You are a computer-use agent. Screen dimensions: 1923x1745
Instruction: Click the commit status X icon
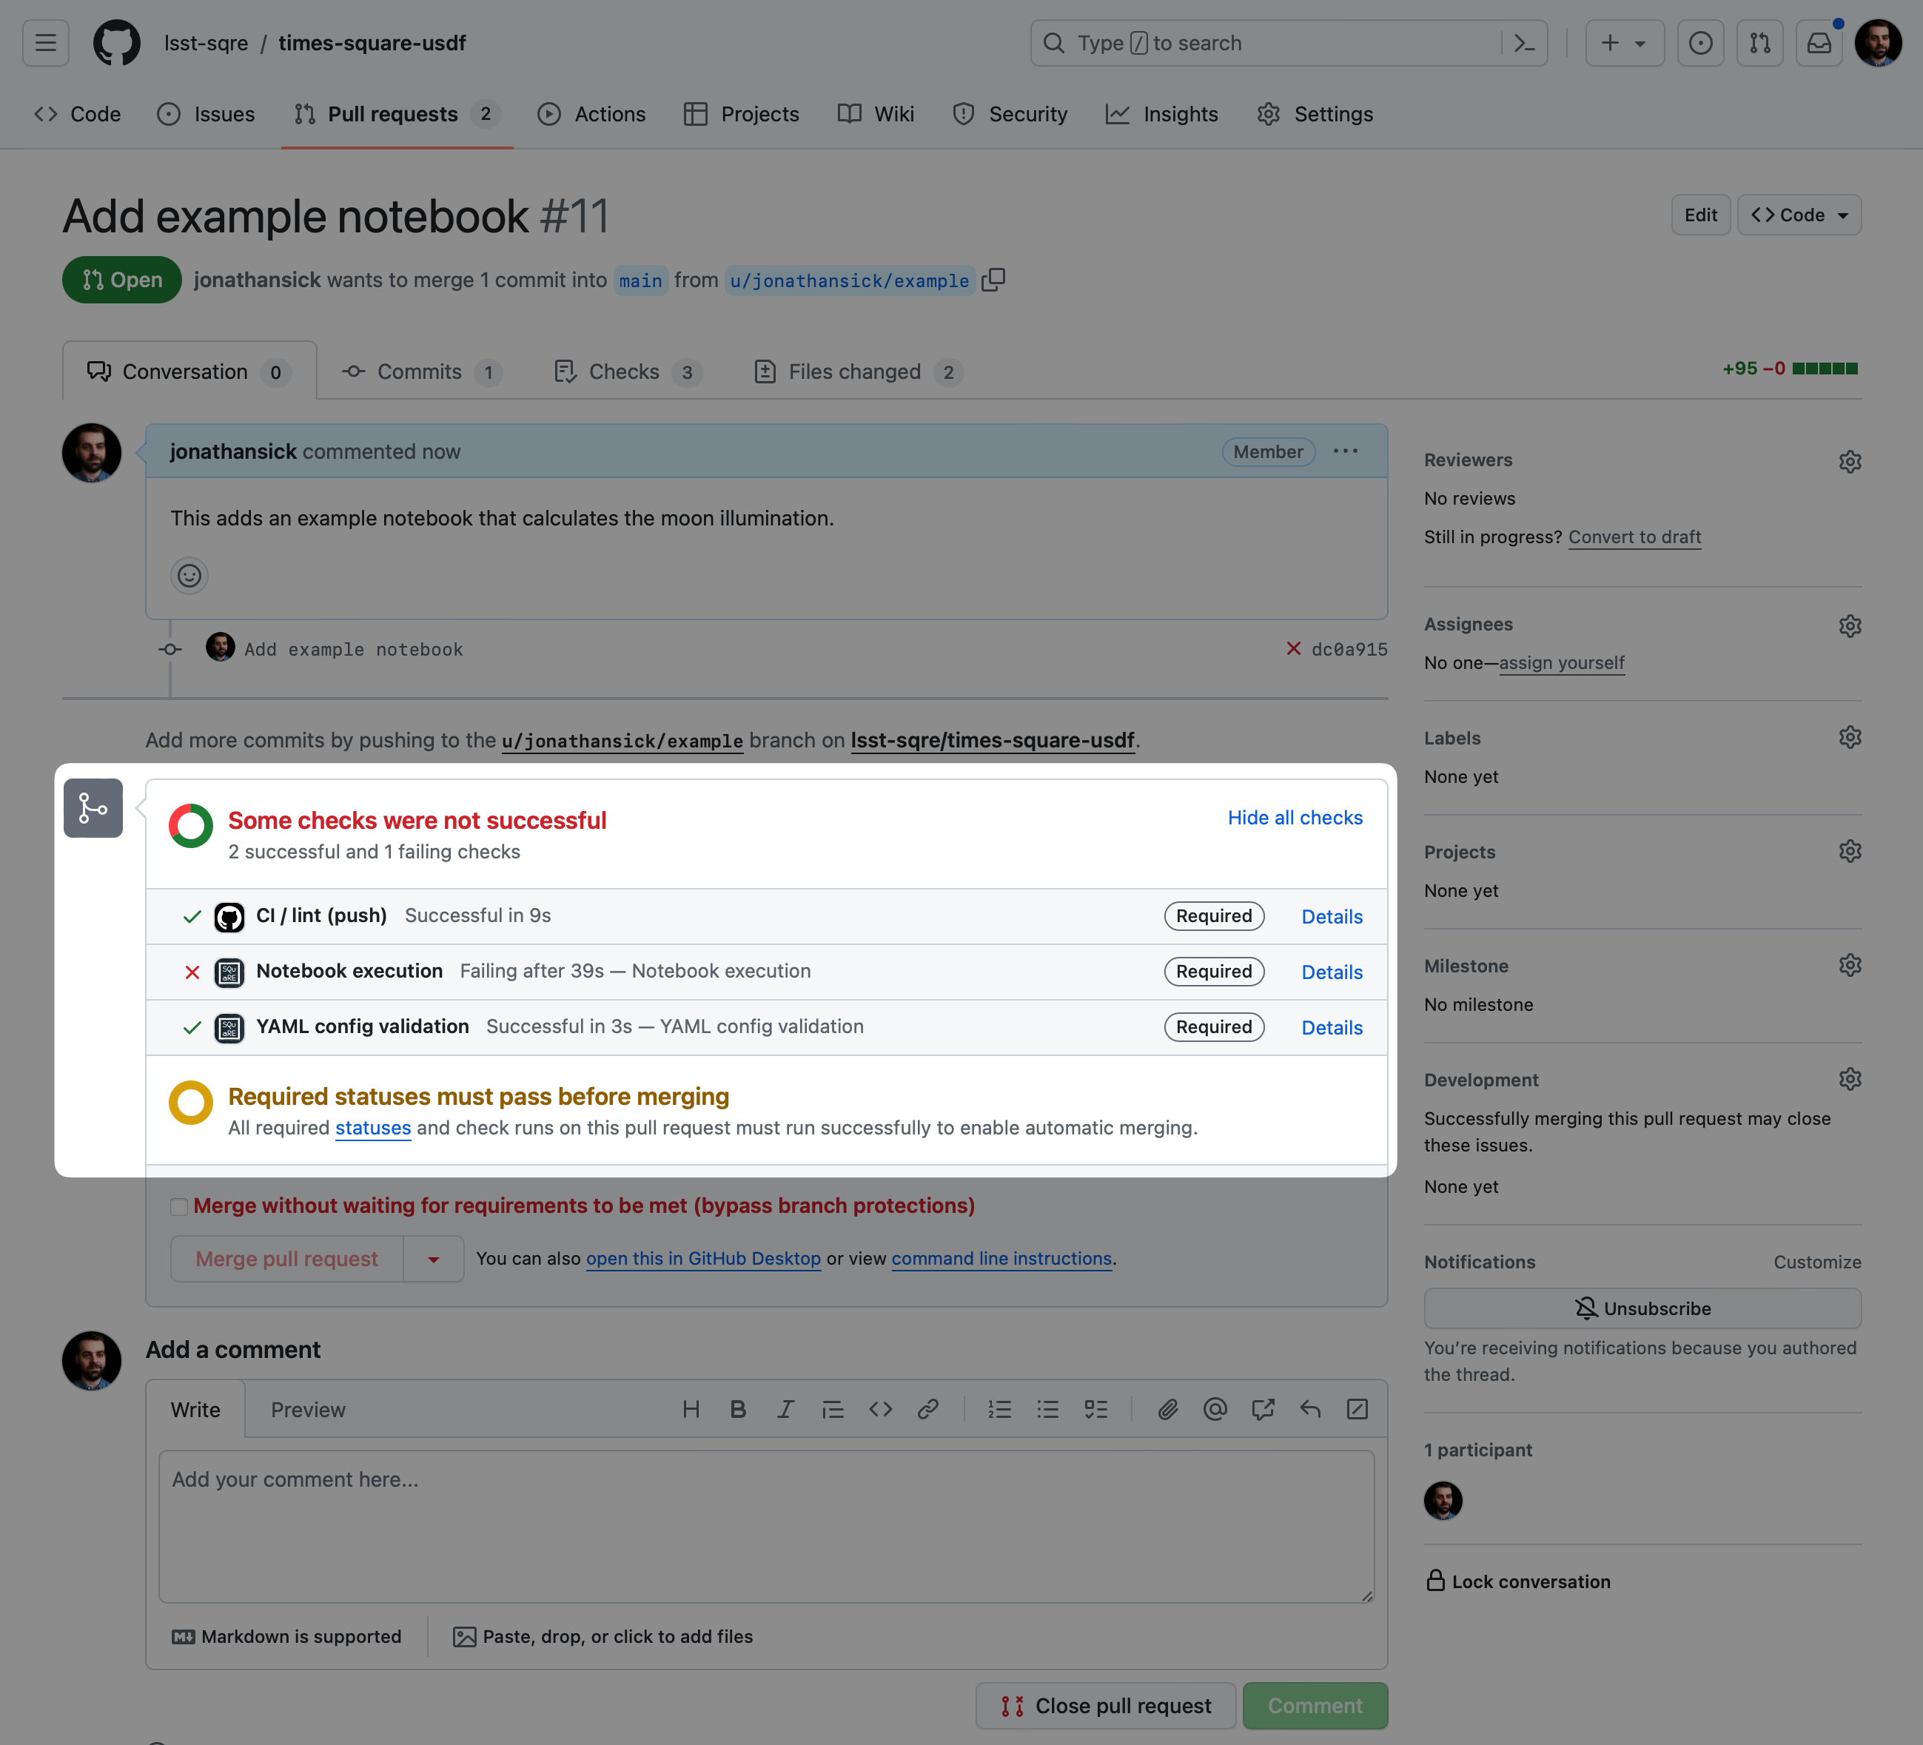(1292, 650)
